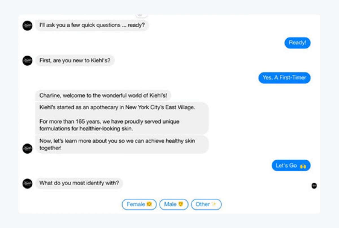Viewport: 339px width, 228px height.
Task: Click the raised hands emoji in Let's Go bubble
Action: [x=303, y=166]
